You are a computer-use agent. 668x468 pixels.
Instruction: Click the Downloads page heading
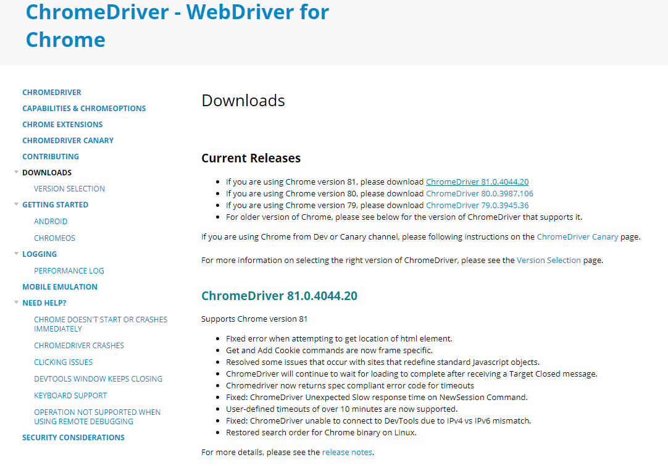click(243, 101)
